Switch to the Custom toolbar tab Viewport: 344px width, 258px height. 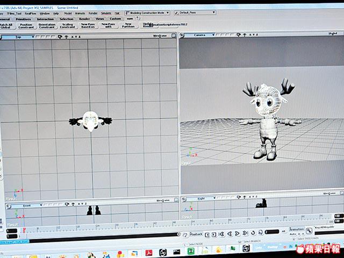(x=115, y=19)
